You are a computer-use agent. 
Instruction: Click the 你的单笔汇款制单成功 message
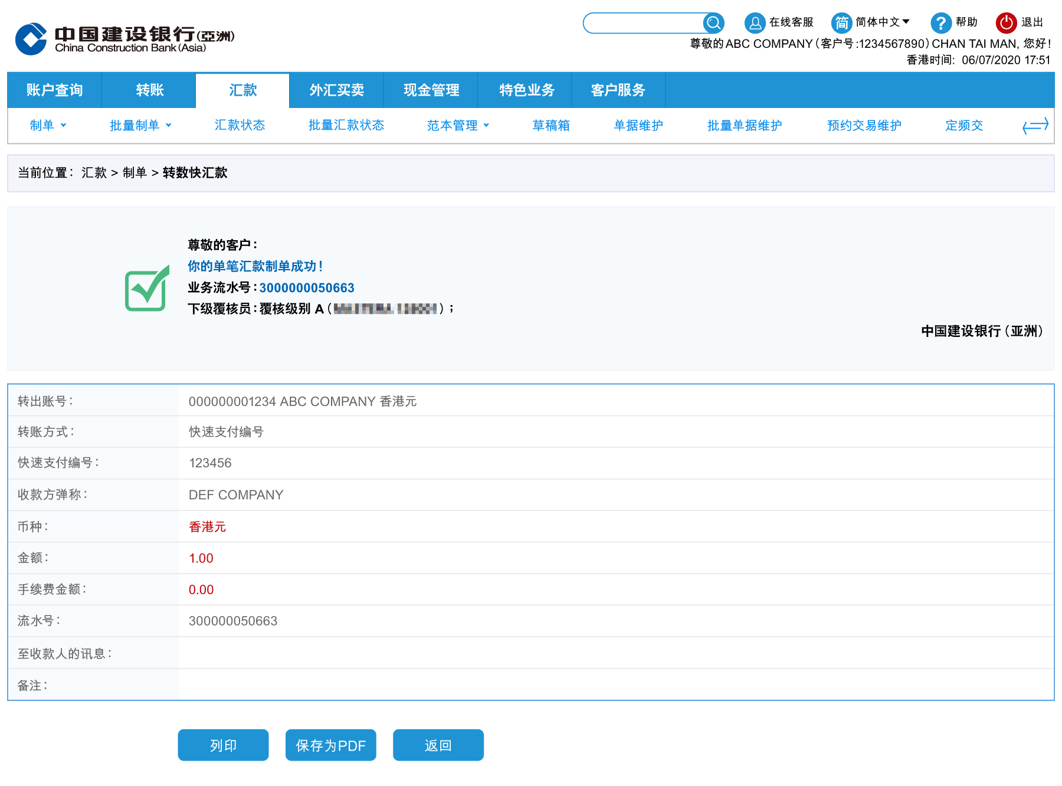(255, 266)
